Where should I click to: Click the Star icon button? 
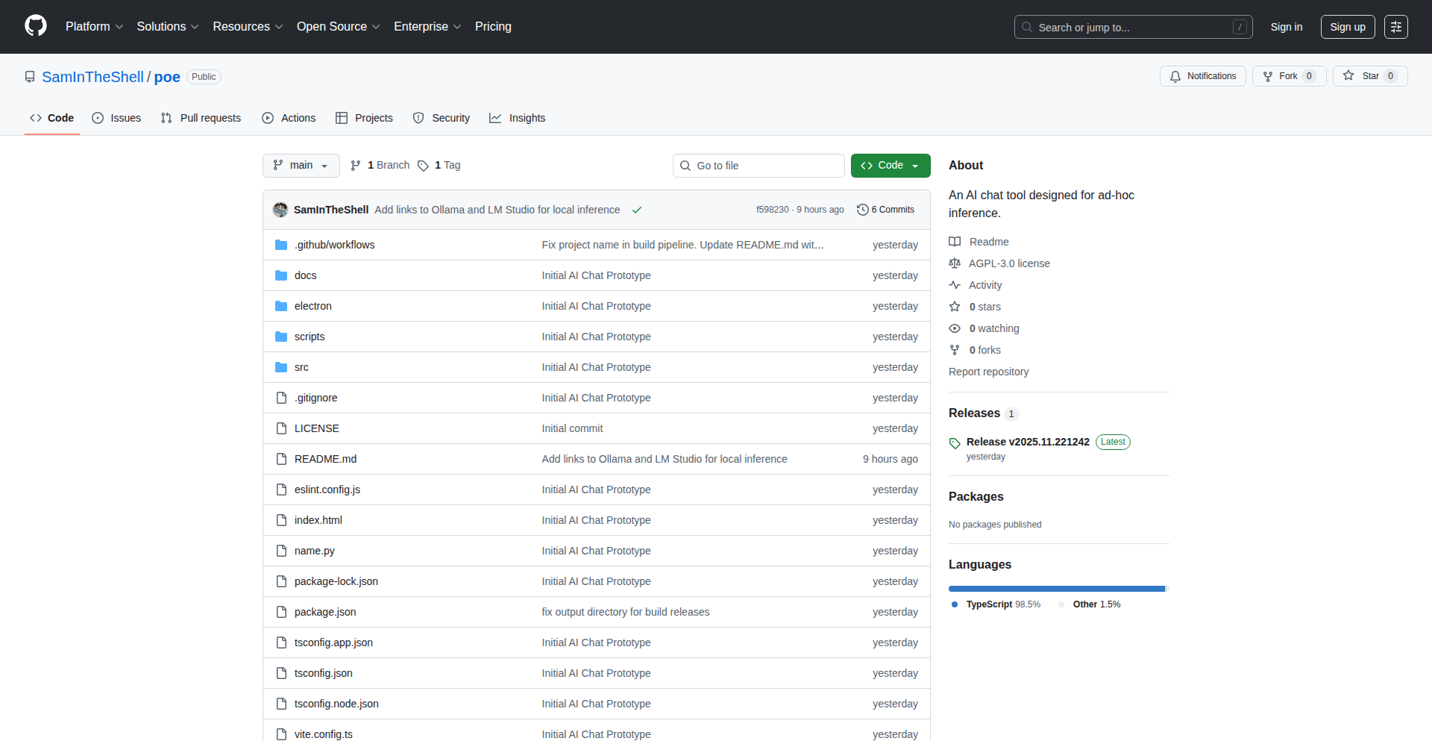1348,76
